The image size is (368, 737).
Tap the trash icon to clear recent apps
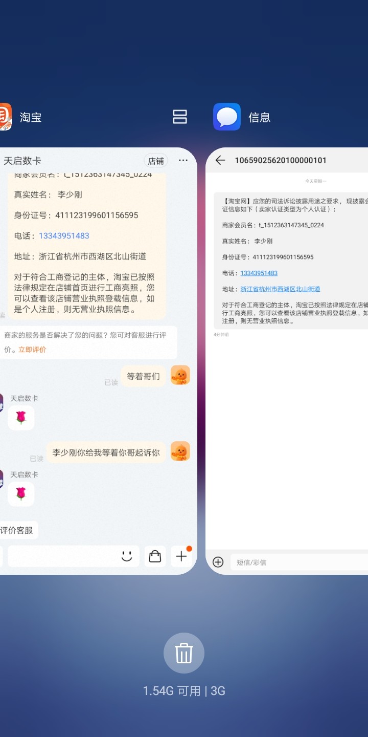pyautogui.click(x=184, y=653)
